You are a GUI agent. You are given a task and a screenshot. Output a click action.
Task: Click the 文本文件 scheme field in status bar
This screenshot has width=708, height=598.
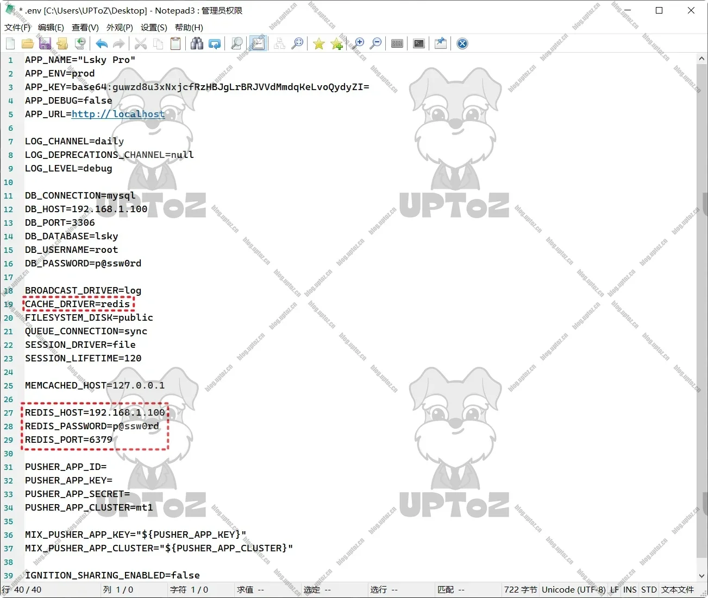click(678, 590)
